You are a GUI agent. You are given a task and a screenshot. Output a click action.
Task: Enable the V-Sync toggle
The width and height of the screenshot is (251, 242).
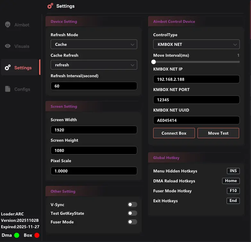pyautogui.click(x=132, y=204)
